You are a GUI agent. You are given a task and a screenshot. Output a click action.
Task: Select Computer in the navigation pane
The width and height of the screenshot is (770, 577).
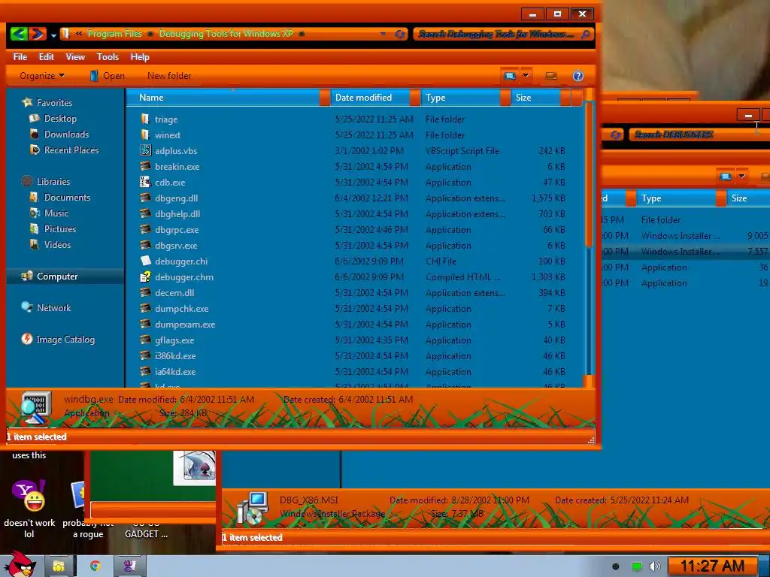(x=57, y=276)
